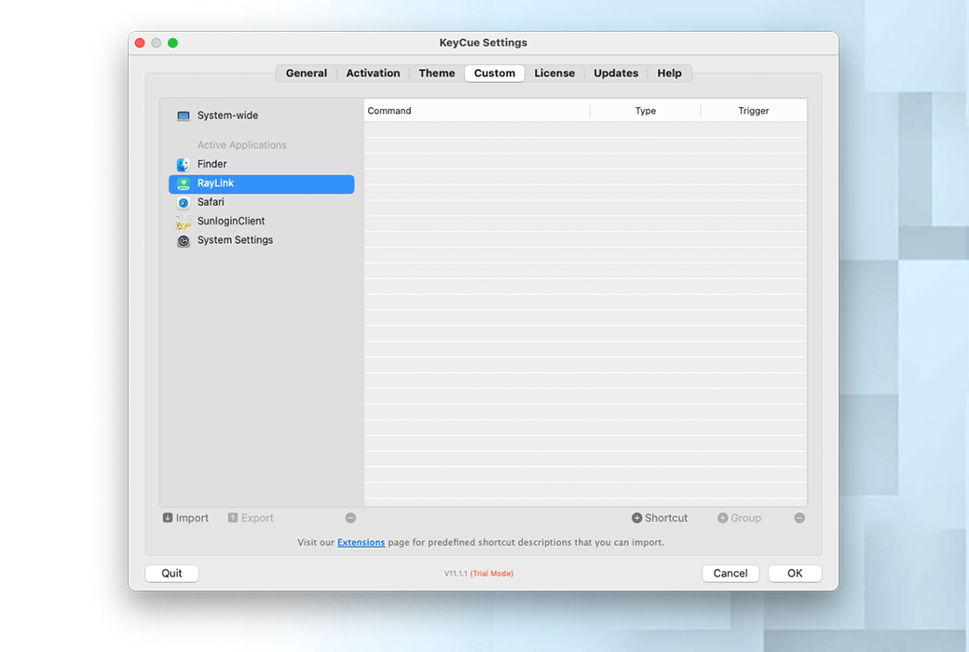The height and width of the screenshot is (652, 969).
Task: Click the Import arrow icon
Action: click(x=167, y=518)
